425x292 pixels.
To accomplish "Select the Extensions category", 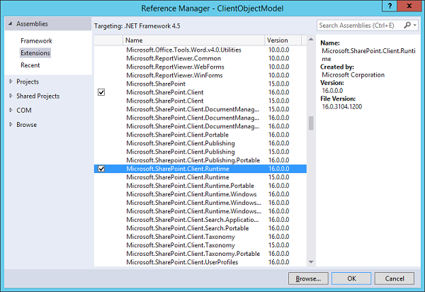I will pyautogui.click(x=35, y=53).
